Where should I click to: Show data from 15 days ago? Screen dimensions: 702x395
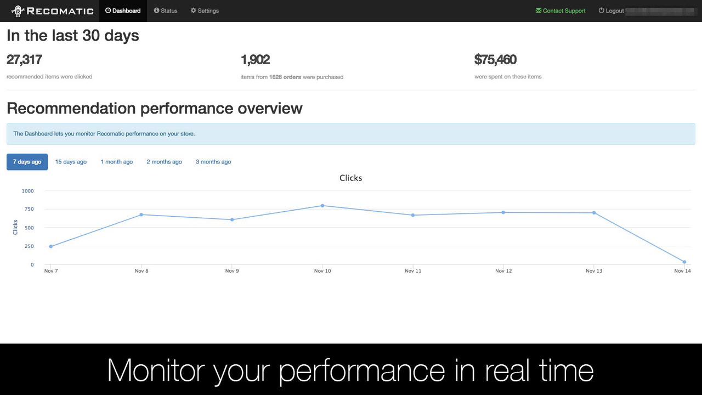point(71,161)
